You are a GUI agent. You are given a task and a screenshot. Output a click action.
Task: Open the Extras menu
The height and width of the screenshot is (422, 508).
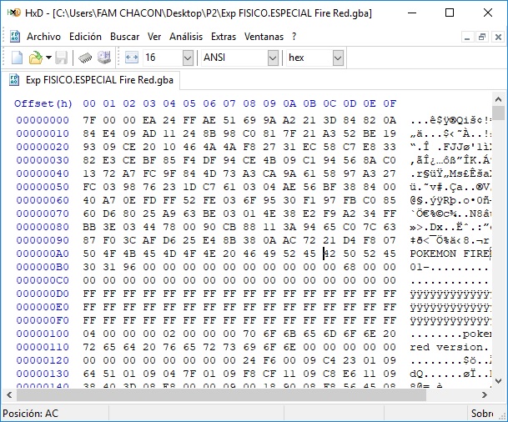[224, 37]
